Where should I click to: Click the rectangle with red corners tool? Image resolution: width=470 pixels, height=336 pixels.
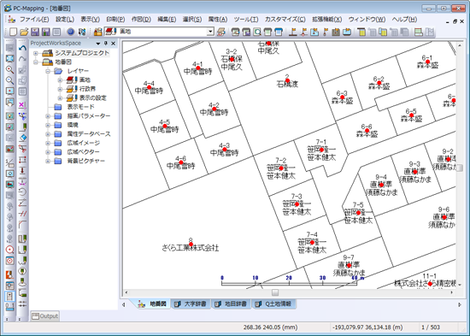coord(22,159)
